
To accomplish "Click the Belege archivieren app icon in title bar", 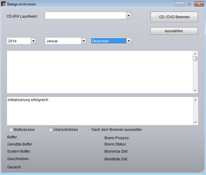I will pyautogui.click(x=3, y=4).
